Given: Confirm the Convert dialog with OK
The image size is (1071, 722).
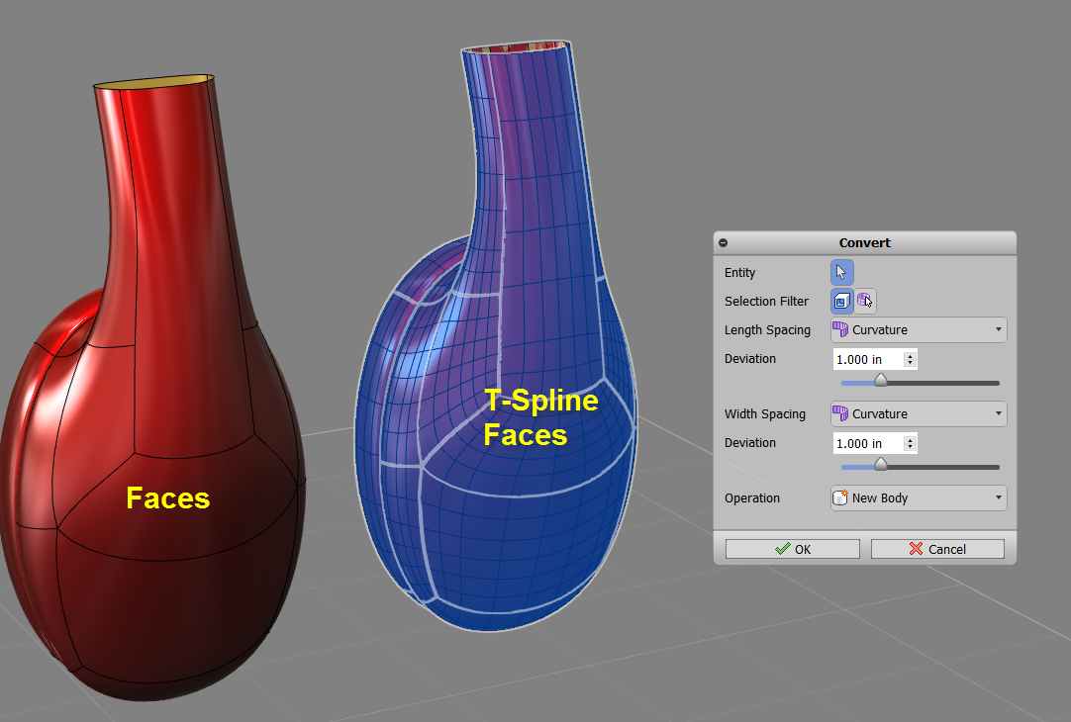Looking at the screenshot, I should click(x=792, y=549).
